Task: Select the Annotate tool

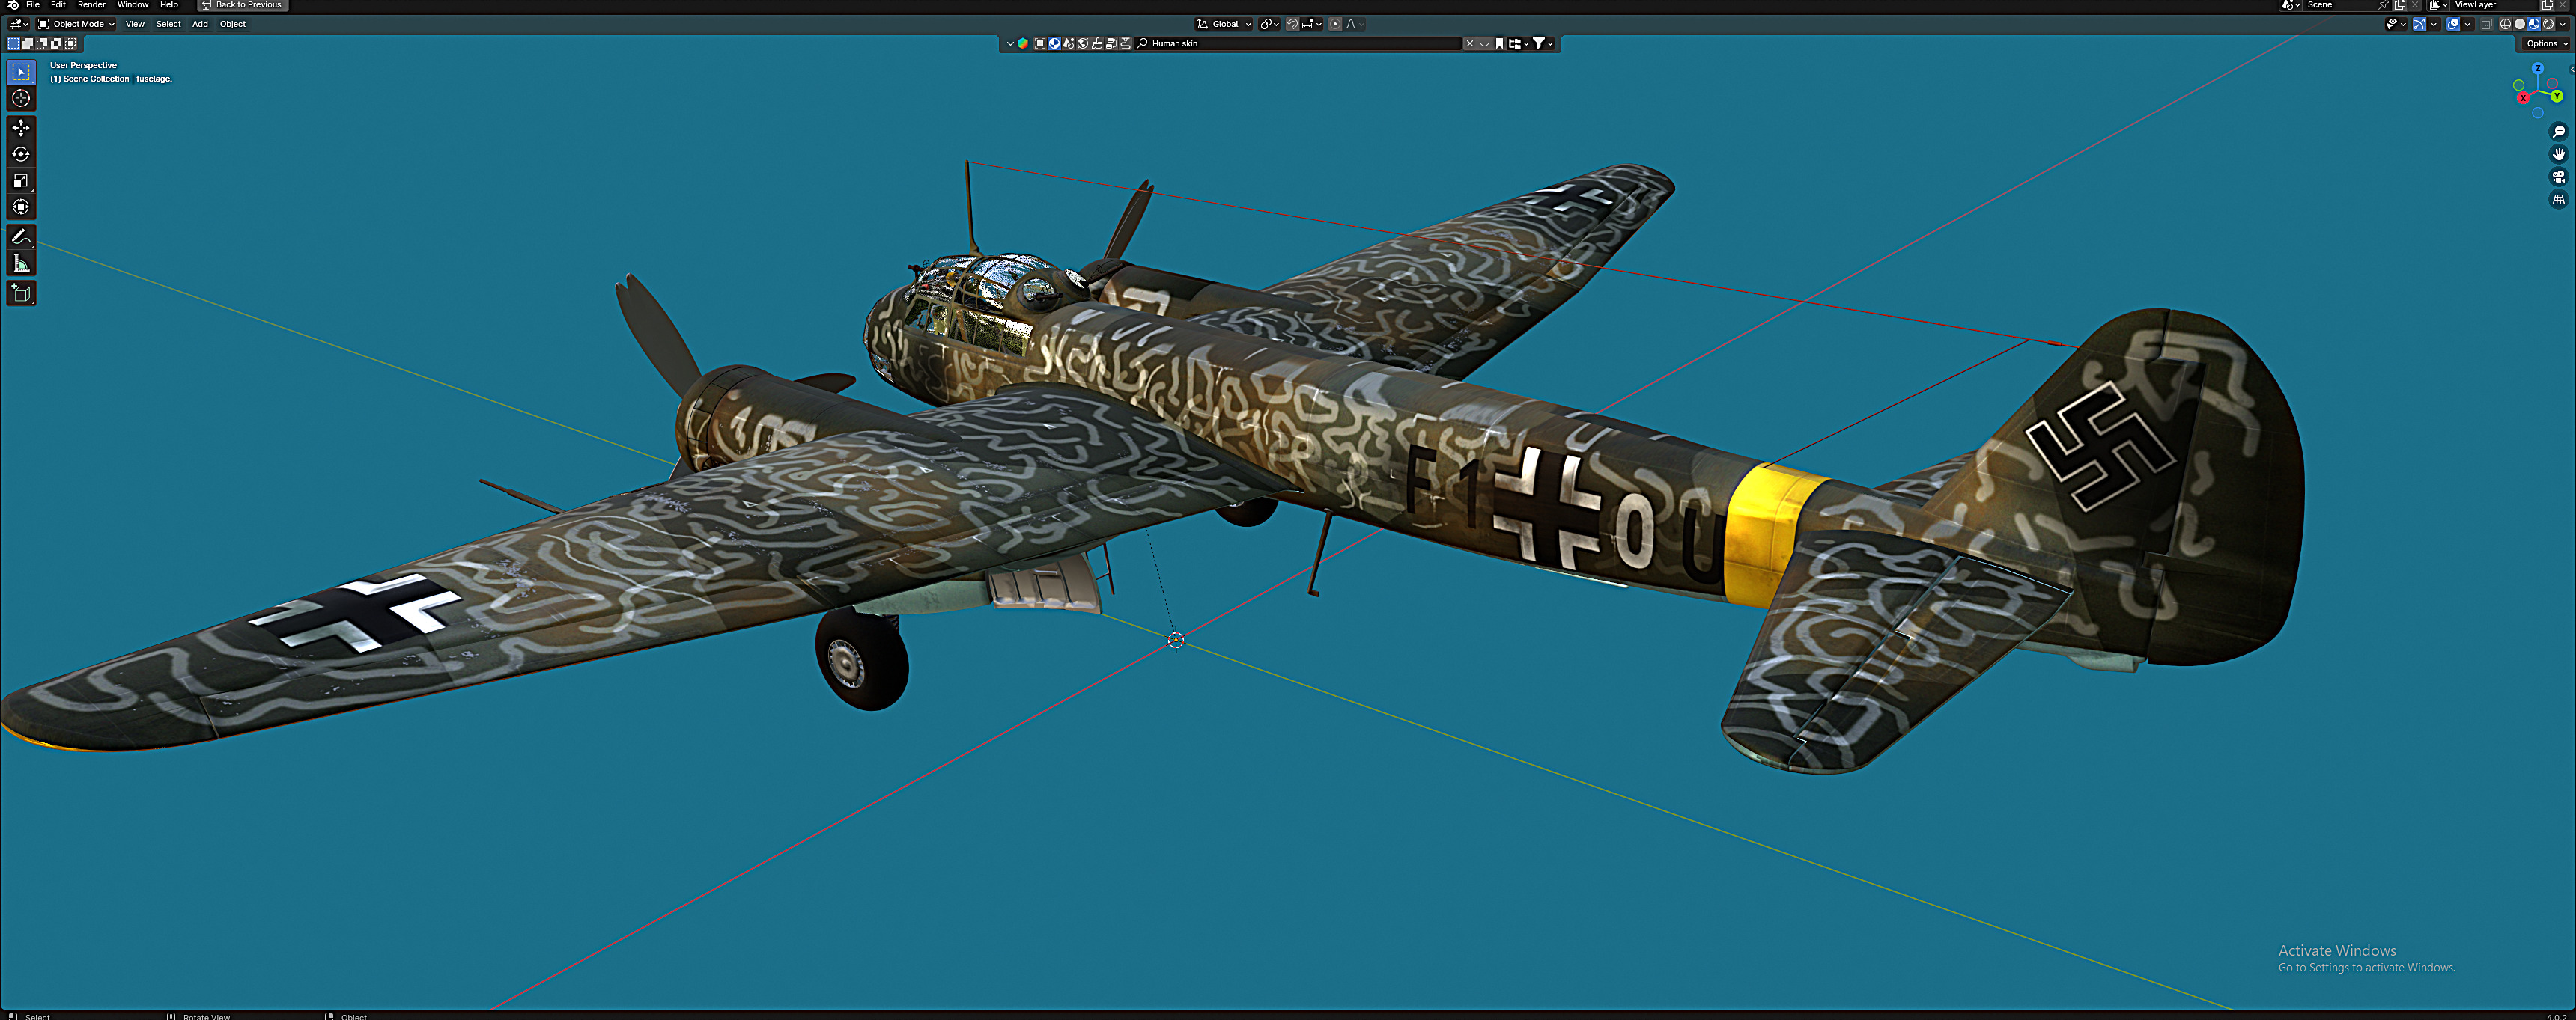Action: tap(21, 236)
